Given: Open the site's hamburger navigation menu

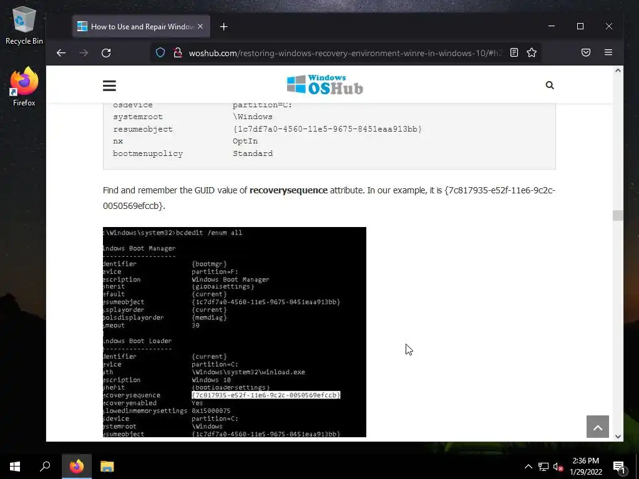Looking at the screenshot, I should pos(109,85).
